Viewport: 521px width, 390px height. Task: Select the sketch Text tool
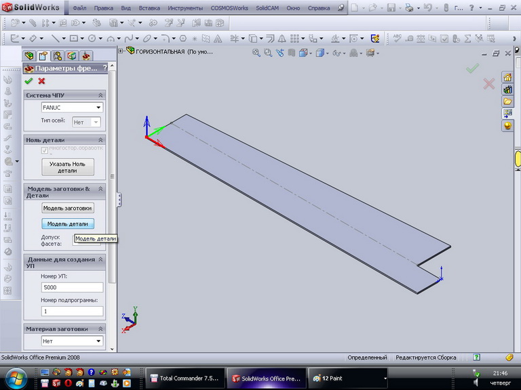[x=218, y=39]
